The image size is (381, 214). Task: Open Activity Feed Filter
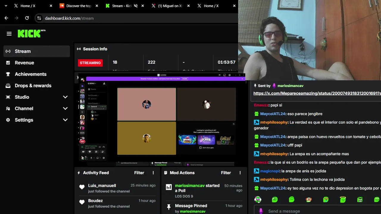tap(139, 173)
